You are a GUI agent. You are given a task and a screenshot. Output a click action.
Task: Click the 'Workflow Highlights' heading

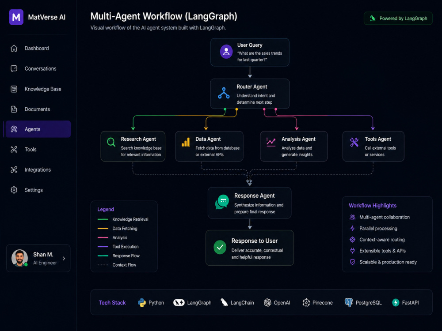tap(373, 206)
